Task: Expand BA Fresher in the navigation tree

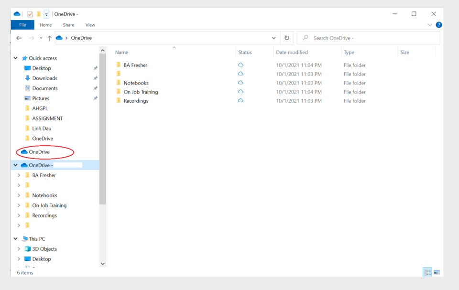Action: [x=19, y=175]
